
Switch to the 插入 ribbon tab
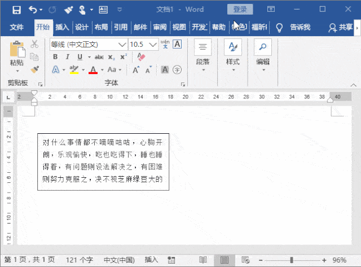click(x=62, y=27)
